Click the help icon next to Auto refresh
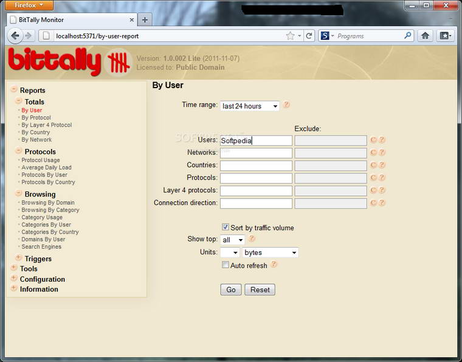This screenshot has width=462, height=362. pos(274,265)
